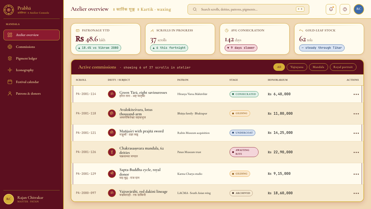The height and width of the screenshot is (209, 371).
Task: Click honorarium value 22,90,000
Action: click(x=280, y=152)
